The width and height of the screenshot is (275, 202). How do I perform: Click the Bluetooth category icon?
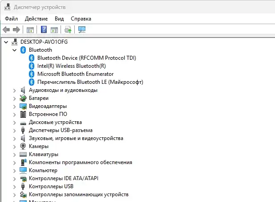tap(23, 50)
